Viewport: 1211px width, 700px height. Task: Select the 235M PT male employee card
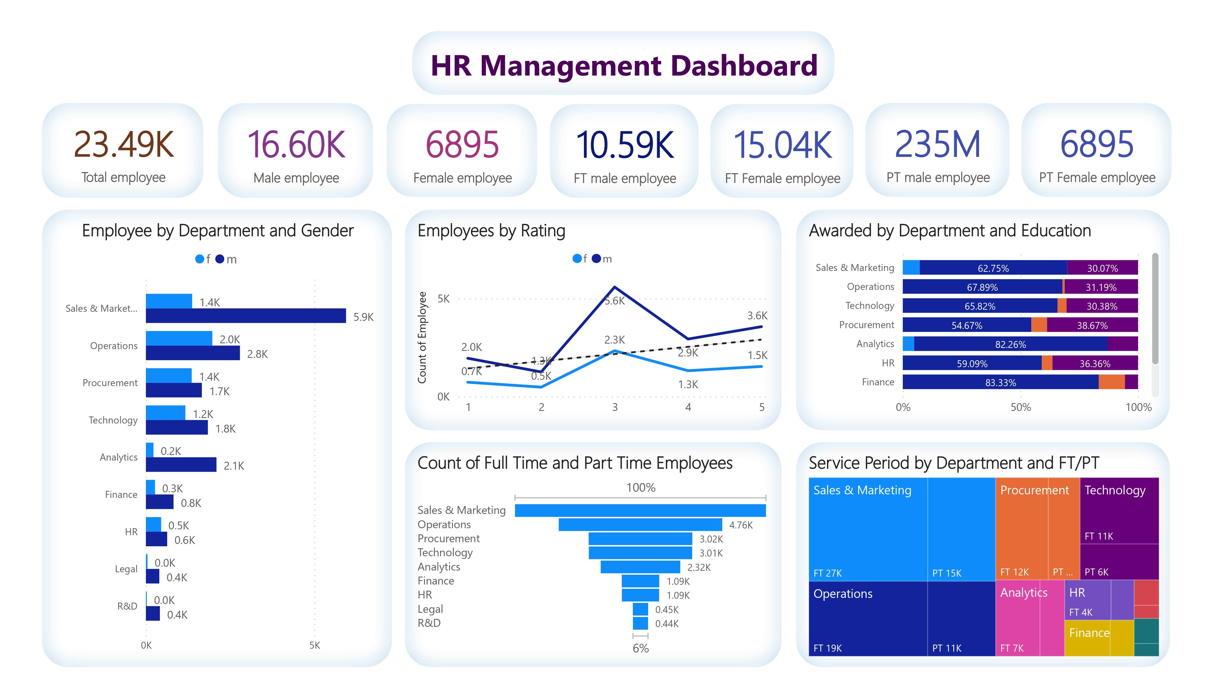[x=938, y=150]
